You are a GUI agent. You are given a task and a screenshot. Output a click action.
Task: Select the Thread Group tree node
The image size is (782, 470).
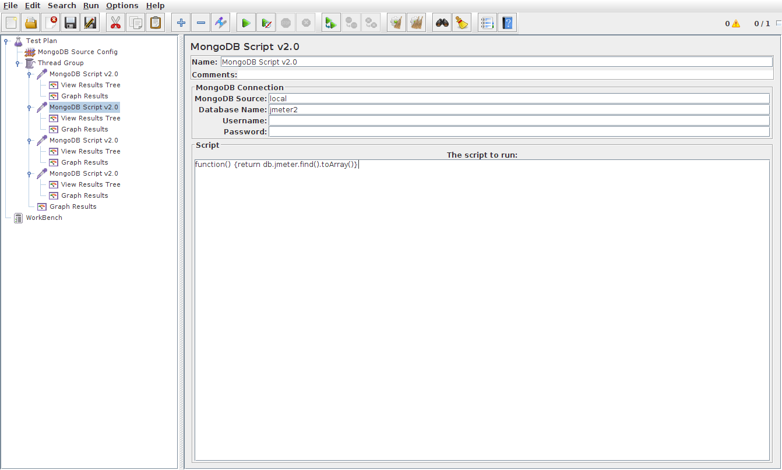pyautogui.click(x=61, y=63)
